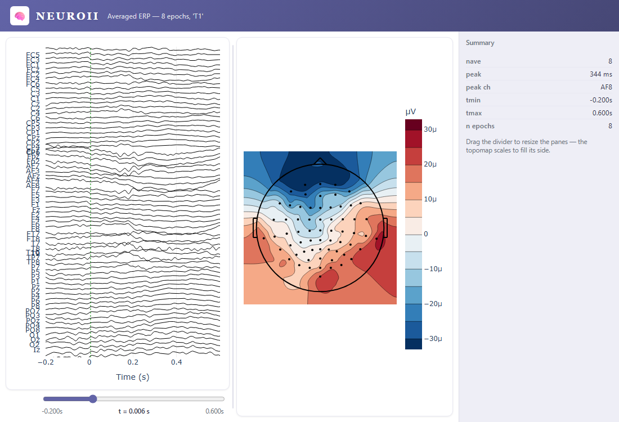The image size is (619, 422).
Task: Click the pink brain logo icon
Action: point(20,16)
